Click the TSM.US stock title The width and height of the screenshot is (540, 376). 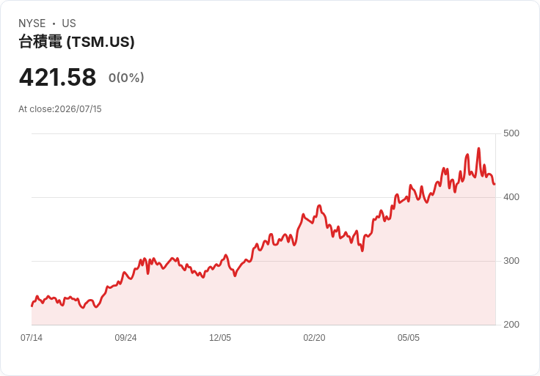(76, 42)
